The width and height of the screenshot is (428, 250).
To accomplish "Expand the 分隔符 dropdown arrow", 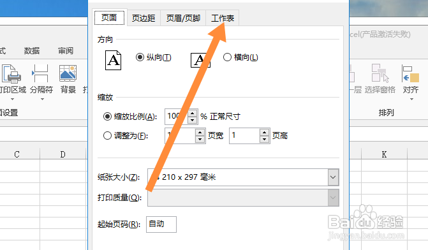I will click(x=42, y=99).
